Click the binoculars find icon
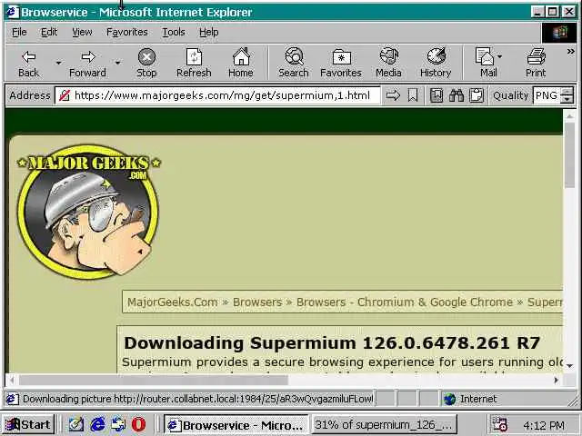Screen dimensions: 582x436 point(457,95)
